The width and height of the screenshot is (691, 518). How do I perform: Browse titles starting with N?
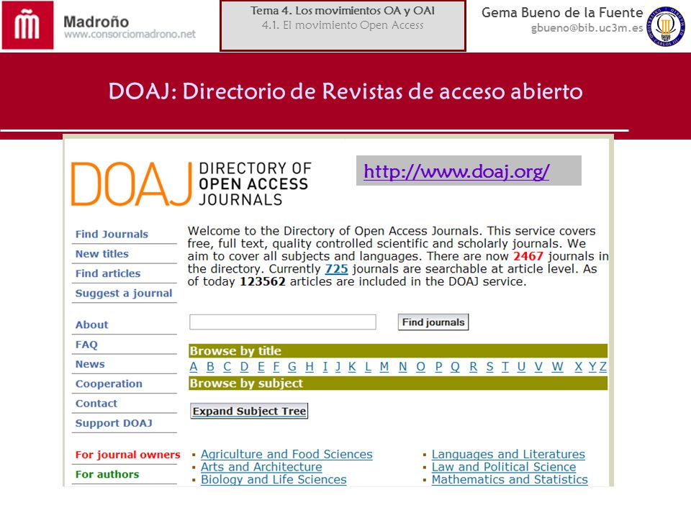point(403,367)
